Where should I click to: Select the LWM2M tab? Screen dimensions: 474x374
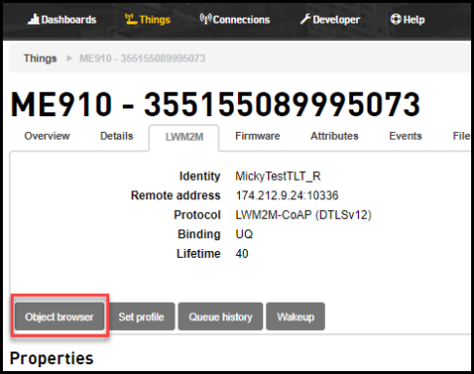[184, 137]
